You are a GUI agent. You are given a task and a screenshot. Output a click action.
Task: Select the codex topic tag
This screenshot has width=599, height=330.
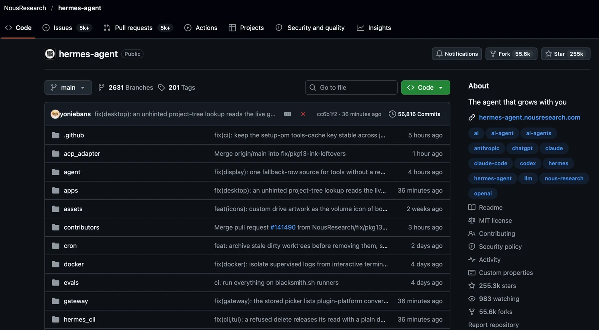point(528,163)
